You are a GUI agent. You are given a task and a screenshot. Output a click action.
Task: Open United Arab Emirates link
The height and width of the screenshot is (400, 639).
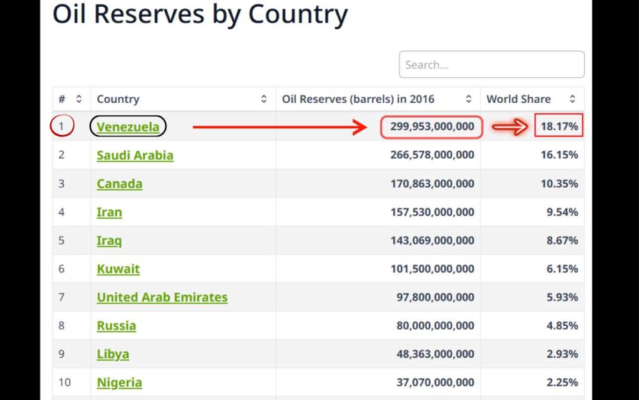click(x=162, y=297)
